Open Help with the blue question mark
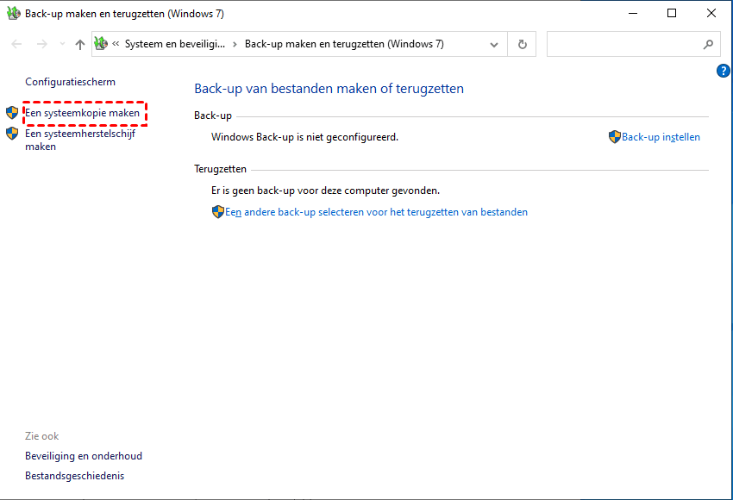 click(x=723, y=71)
